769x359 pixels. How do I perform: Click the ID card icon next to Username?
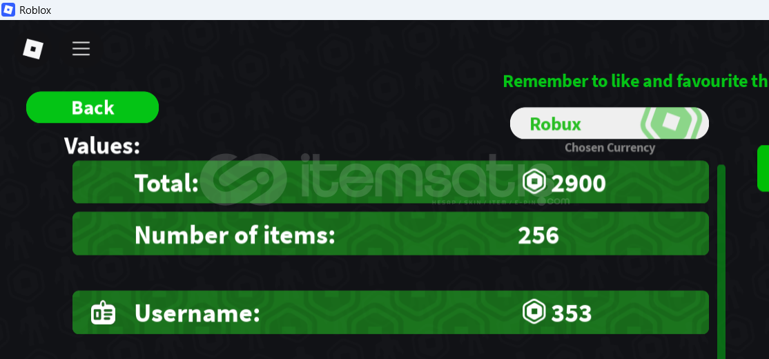(x=104, y=313)
